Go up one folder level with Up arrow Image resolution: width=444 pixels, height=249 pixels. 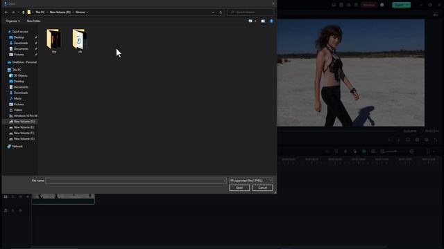[23, 12]
